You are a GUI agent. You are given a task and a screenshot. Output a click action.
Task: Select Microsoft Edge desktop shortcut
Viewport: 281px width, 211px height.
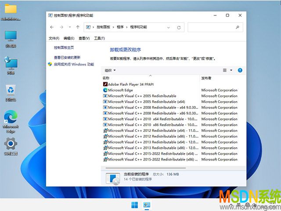[x=11, y=121]
